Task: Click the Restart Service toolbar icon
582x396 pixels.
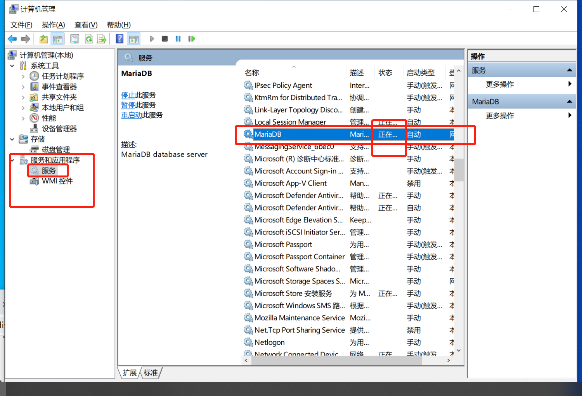Action: coord(192,39)
